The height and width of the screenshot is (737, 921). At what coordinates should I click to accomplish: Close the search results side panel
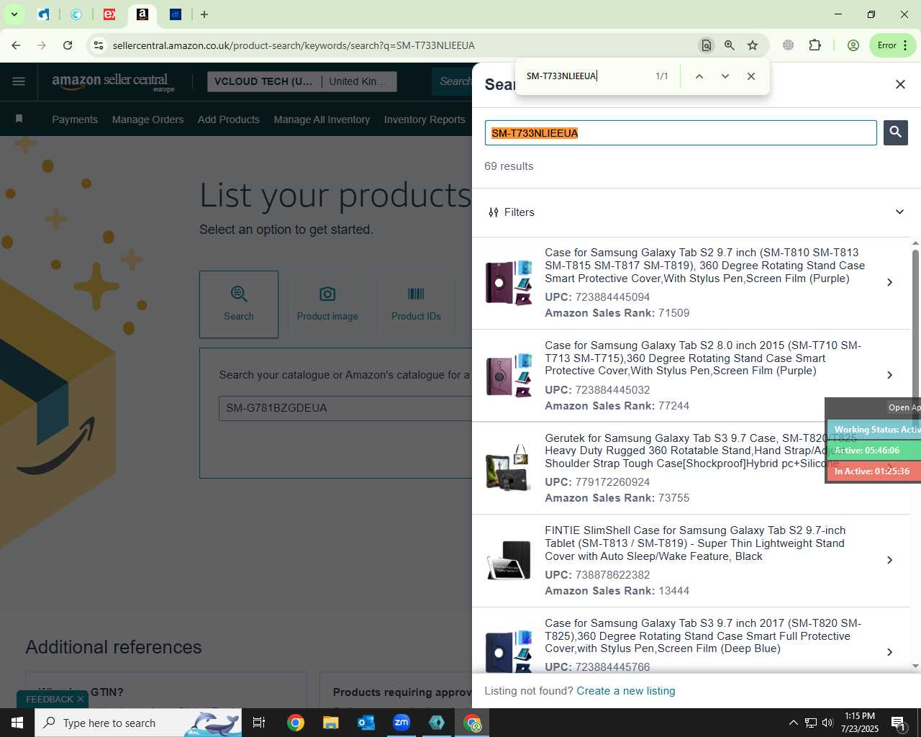point(900,84)
